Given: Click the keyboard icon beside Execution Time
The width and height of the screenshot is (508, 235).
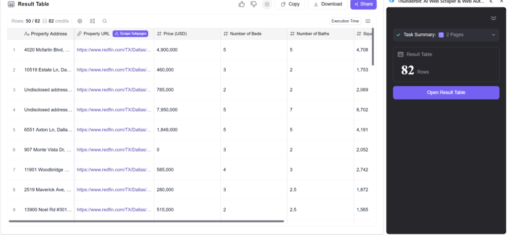Looking at the screenshot, I should [368, 21].
